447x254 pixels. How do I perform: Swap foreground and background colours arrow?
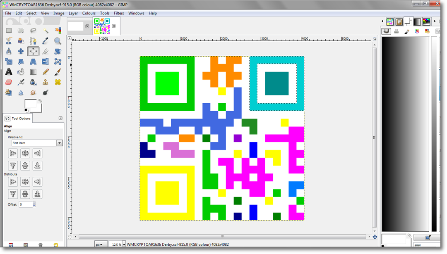click(40, 101)
